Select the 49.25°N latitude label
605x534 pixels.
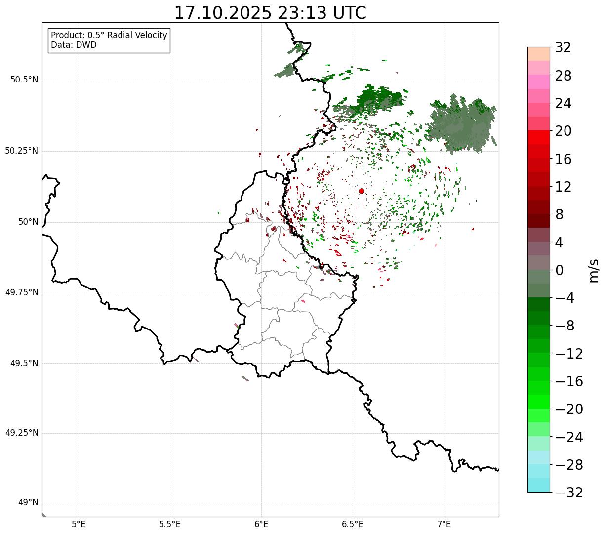(x=22, y=433)
